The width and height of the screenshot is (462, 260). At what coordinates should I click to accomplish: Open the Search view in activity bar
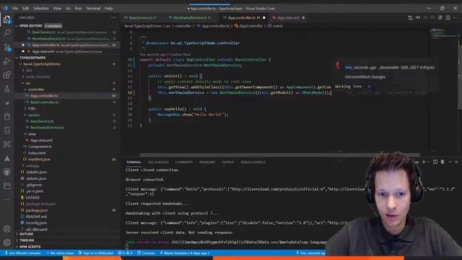click(x=6, y=32)
